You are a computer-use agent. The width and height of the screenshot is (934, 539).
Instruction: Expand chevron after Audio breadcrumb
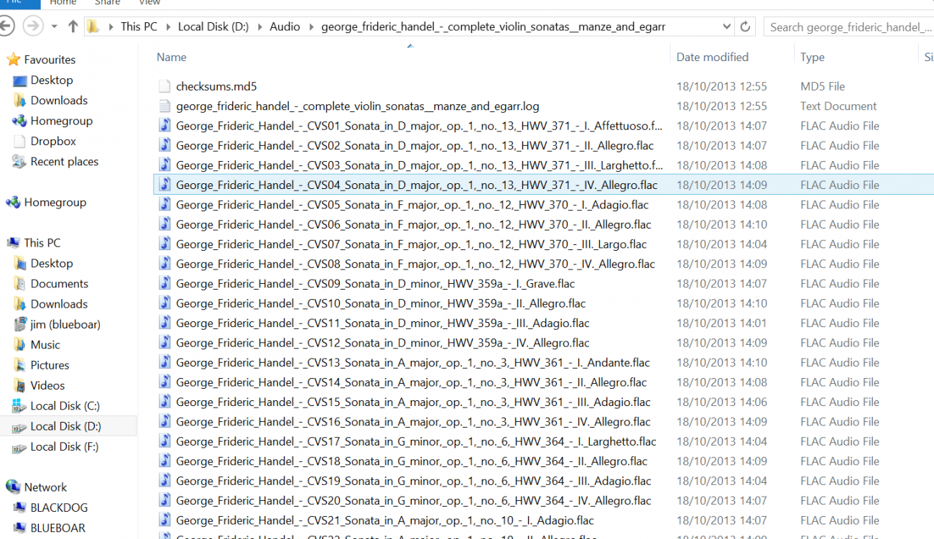tap(311, 27)
